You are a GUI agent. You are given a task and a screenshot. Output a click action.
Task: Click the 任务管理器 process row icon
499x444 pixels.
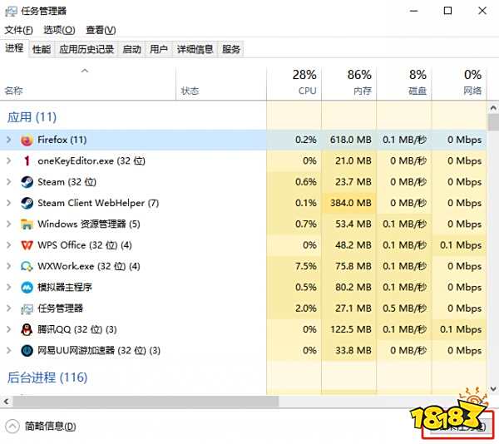click(x=27, y=308)
